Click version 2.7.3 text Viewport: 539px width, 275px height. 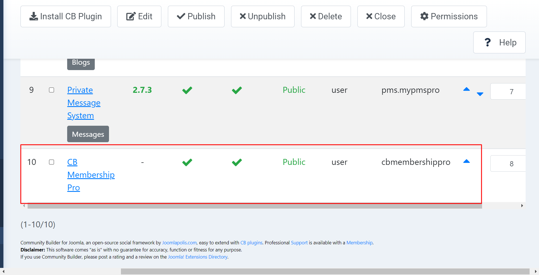[x=142, y=90]
